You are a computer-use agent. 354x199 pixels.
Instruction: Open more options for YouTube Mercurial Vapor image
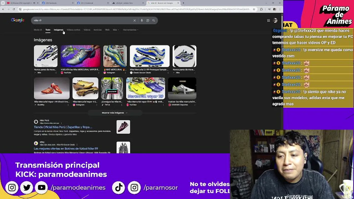pos(99,73)
